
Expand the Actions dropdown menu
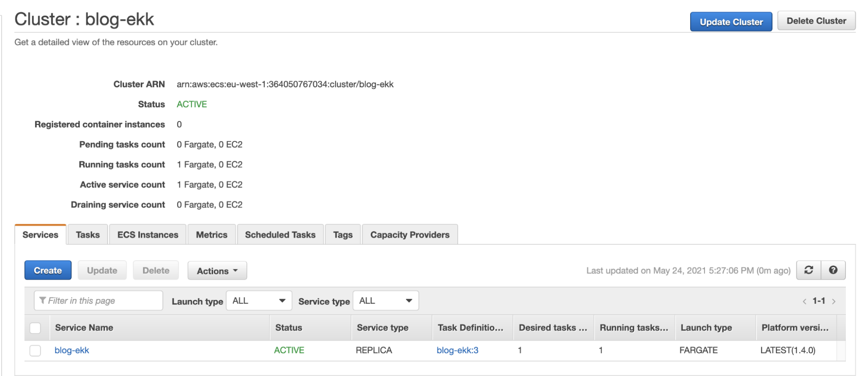coord(217,271)
